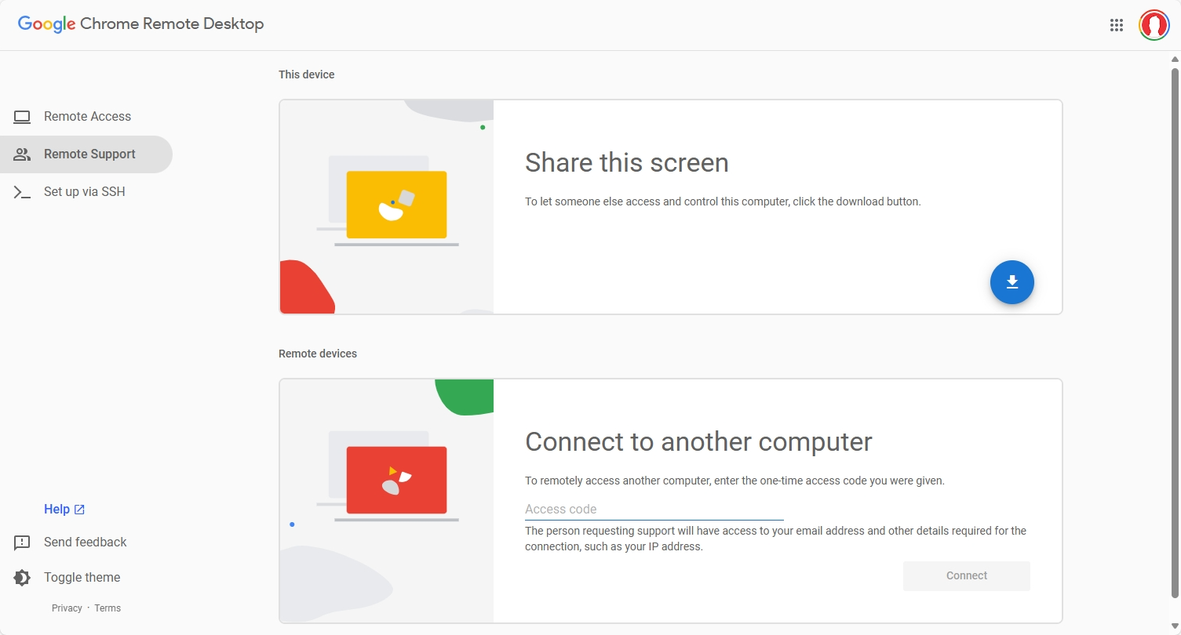Go to Set up via SSH

(x=86, y=192)
